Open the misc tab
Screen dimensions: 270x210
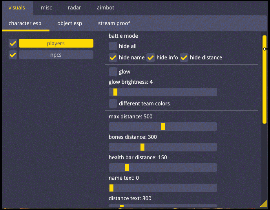pos(46,8)
